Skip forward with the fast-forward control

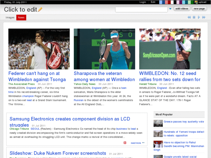(x=204, y=17)
